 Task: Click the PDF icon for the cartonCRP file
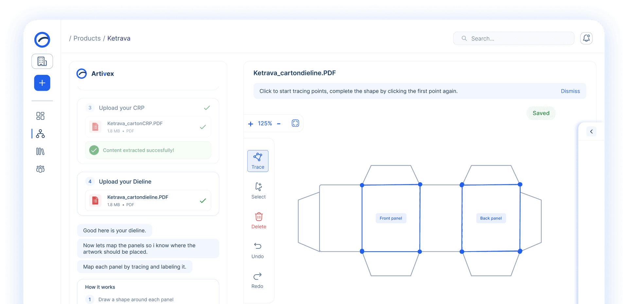coord(95,127)
